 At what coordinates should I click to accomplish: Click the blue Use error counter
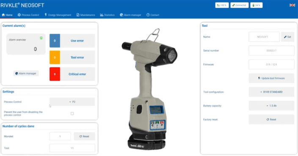(x=55, y=41)
